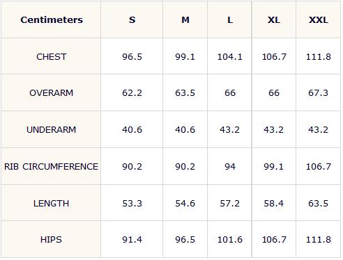
Task: Click length value 54.6 for size M
Action: [185, 204]
